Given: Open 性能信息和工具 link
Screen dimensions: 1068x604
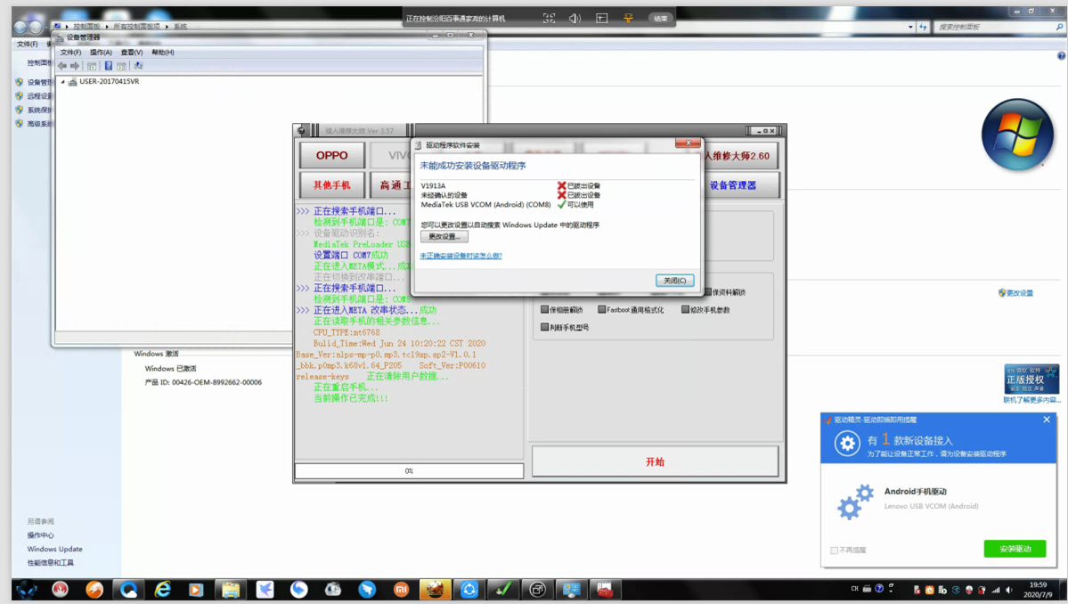Looking at the screenshot, I should click(51, 562).
